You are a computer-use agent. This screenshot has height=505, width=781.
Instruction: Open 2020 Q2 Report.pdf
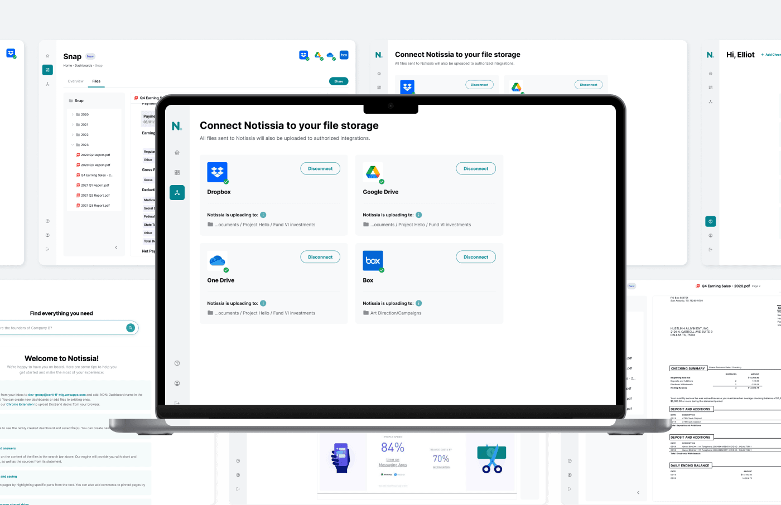click(x=93, y=155)
